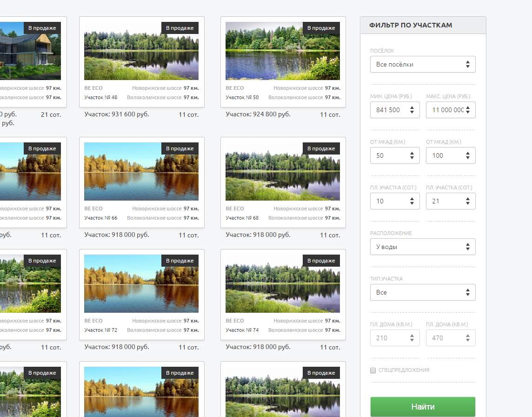Click the Участок № 48 title link

tap(101, 97)
